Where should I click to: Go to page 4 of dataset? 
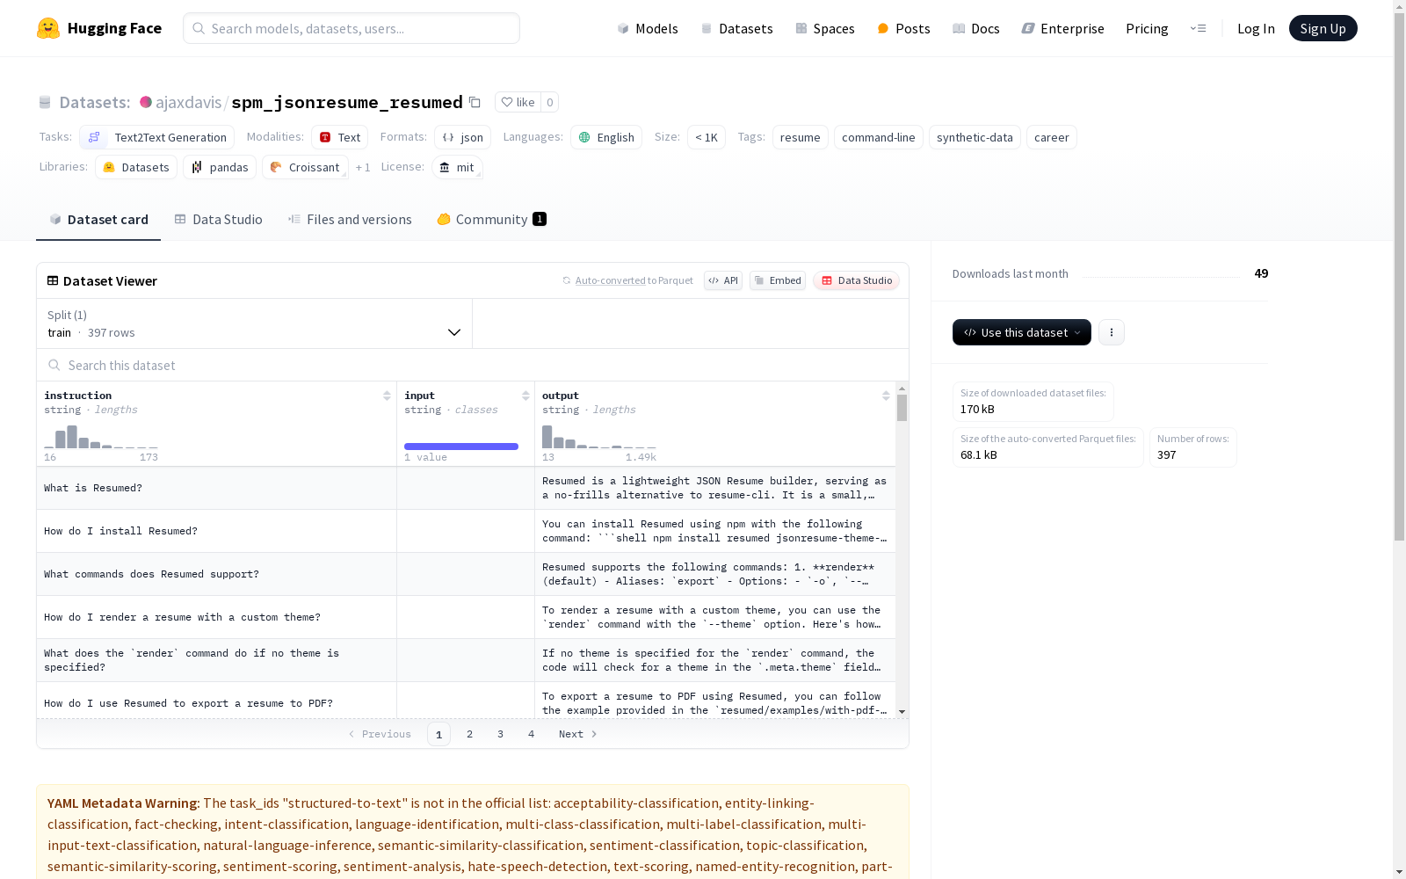click(x=532, y=734)
